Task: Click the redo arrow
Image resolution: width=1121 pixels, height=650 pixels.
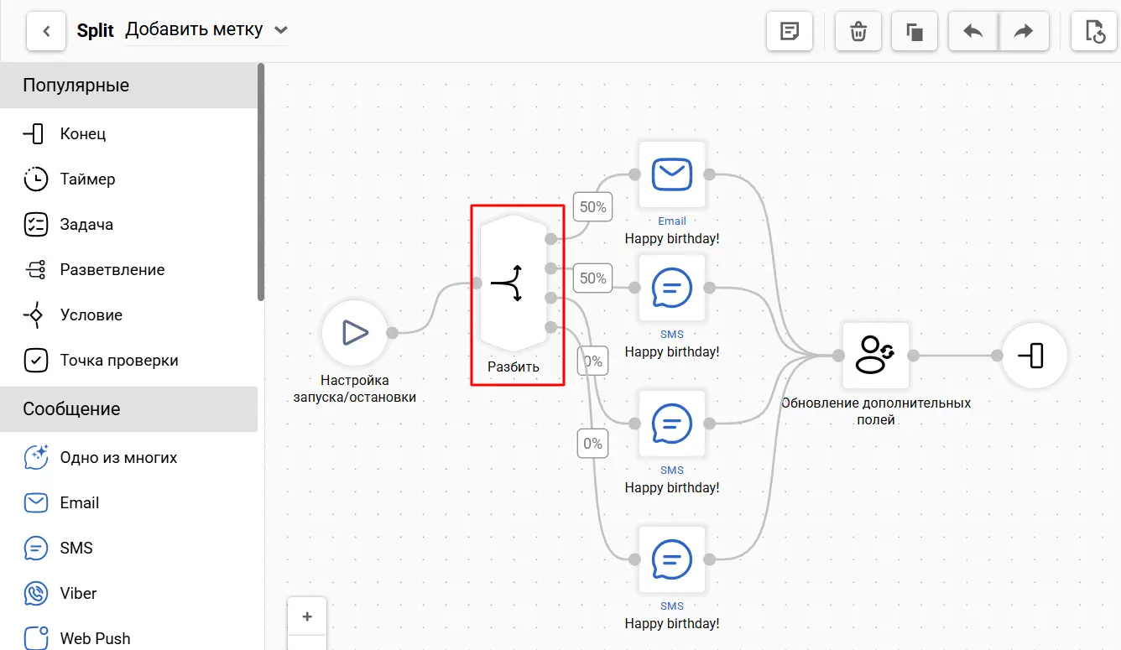Action: [x=1024, y=32]
